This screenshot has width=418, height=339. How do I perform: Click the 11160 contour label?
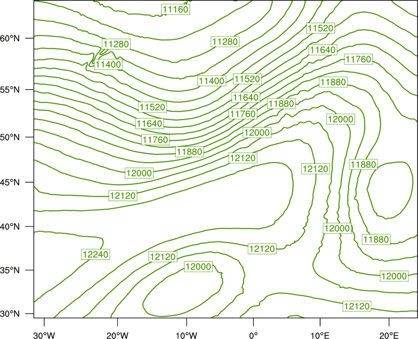click(x=176, y=9)
